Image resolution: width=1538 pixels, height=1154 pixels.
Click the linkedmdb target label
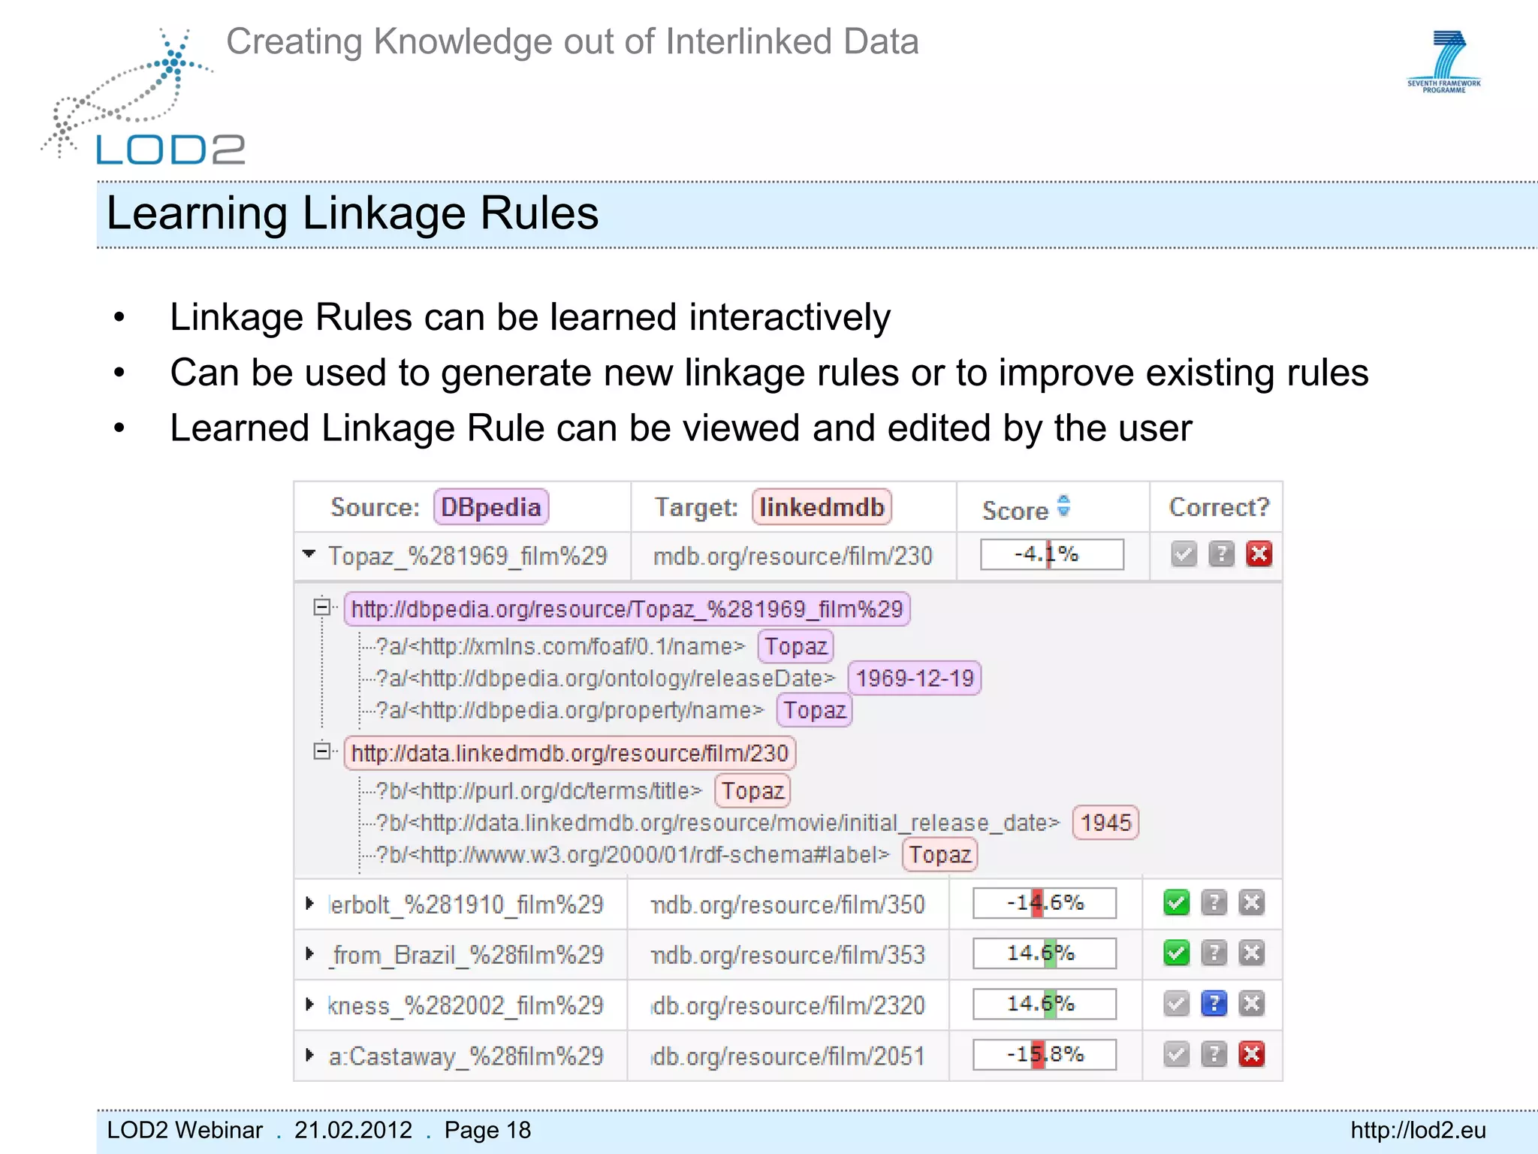(822, 507)
